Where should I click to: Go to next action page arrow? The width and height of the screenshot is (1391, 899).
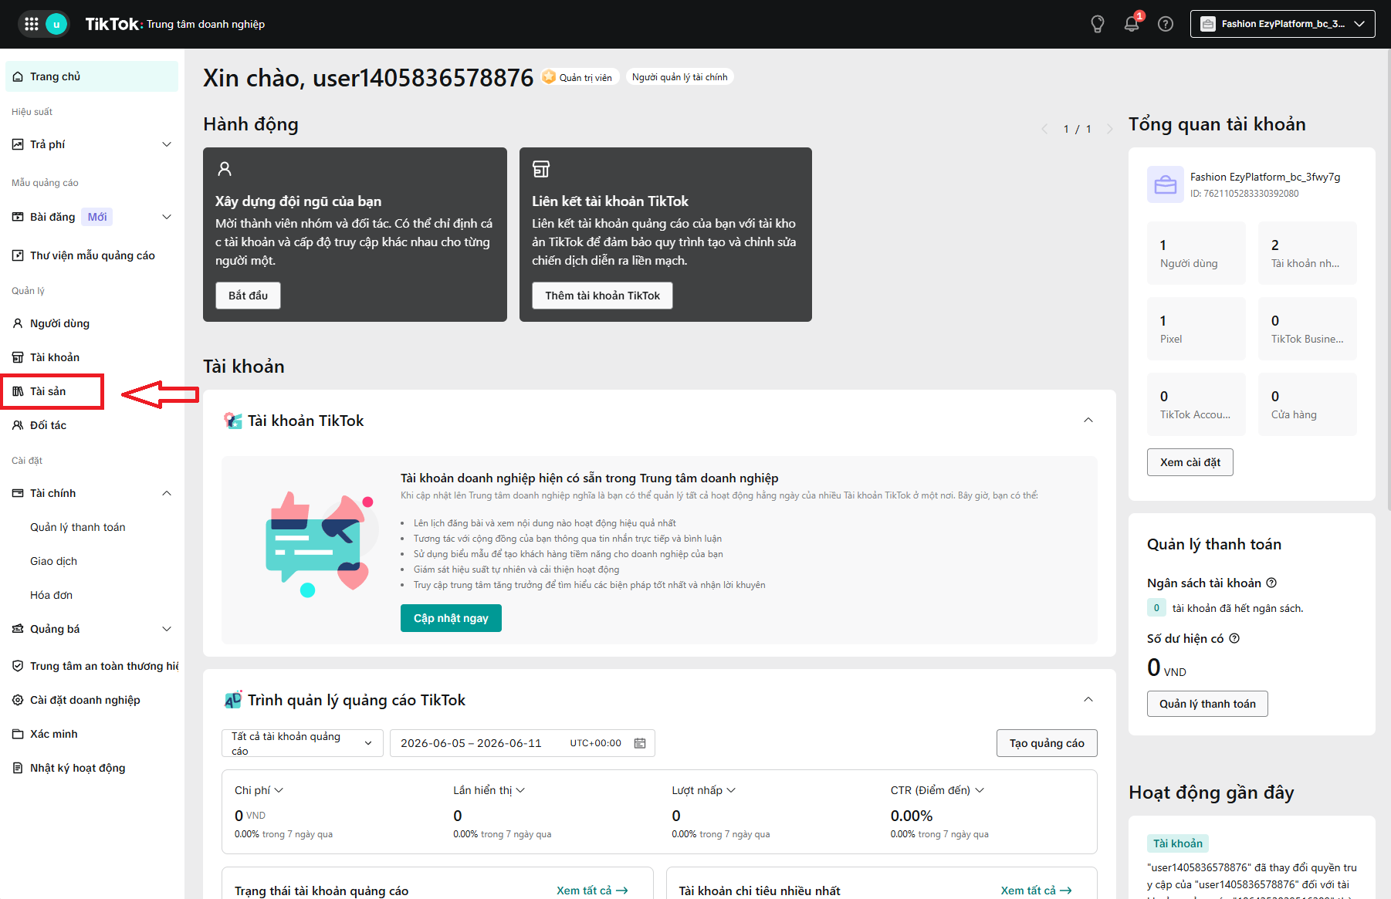click(x=1109, y=129)
